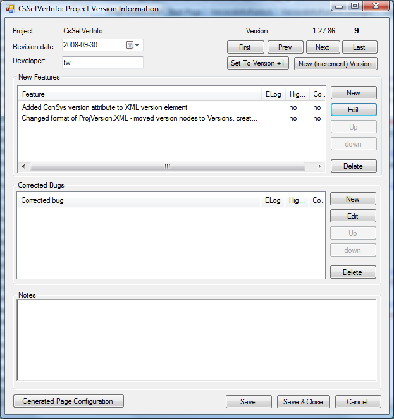Sort by ELog column in New Features
Viewport: 394px width, 419px height.
[x=273, y=94]
